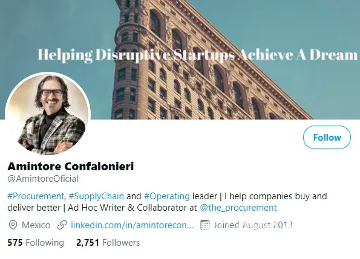This screenshot has width=360, height=259.
Task: Click the @AmintoreOficial handle
Action: (43, 179)
